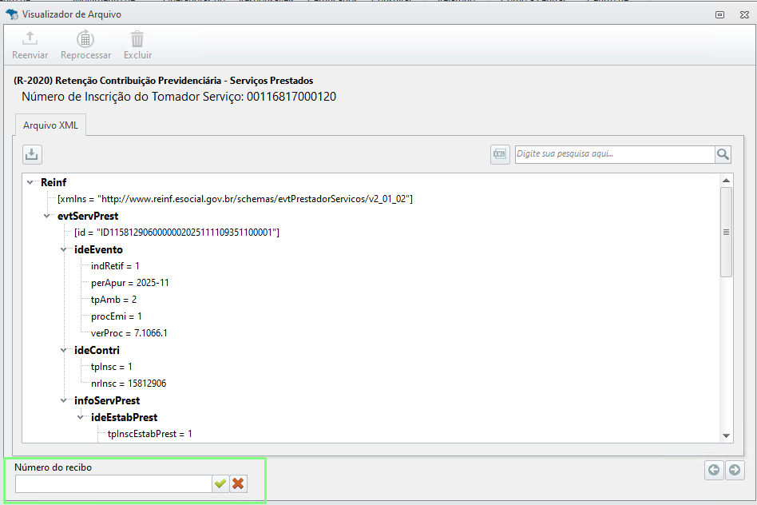Open the Arquivo XML tab
This screenshot has width=757, height=505.
point(50,125)
